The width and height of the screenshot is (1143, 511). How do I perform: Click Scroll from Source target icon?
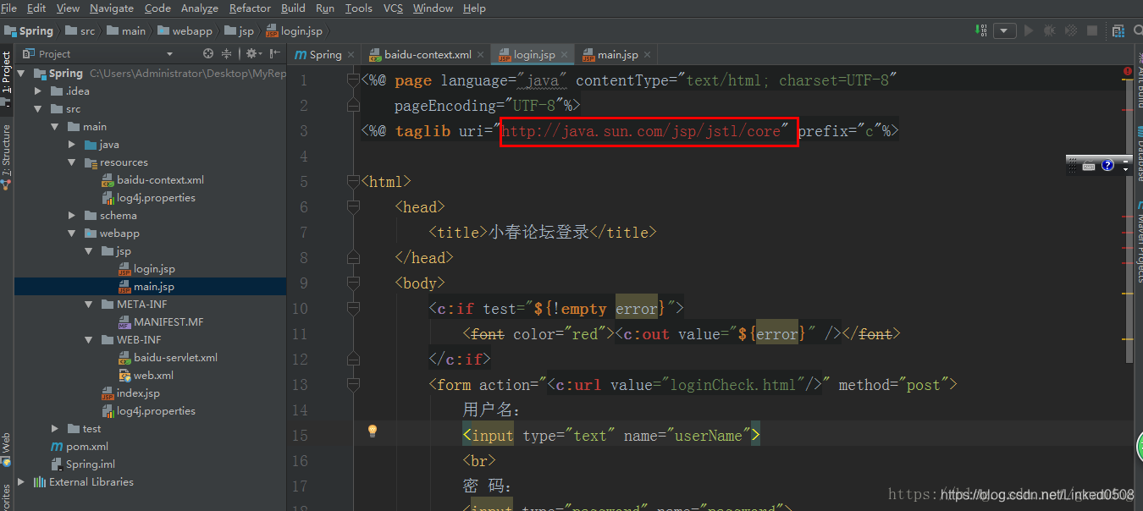click(208, 53)
